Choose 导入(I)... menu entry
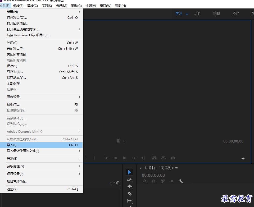Screen dimensions: 254x207 click(41, 145)
